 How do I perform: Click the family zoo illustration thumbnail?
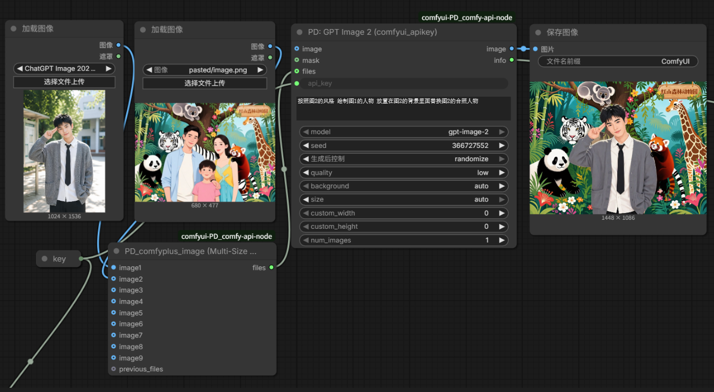[x=205, y=152]
